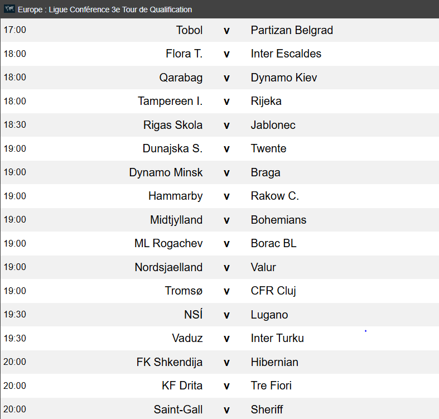Click on Twente team name
Screen dimensions: 439x419
coord(268,148)
